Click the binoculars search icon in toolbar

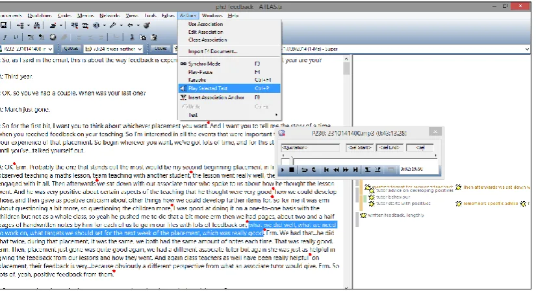coord(37,25)
